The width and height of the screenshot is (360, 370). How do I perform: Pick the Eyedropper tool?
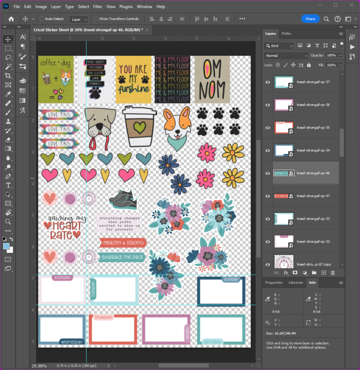8,94
